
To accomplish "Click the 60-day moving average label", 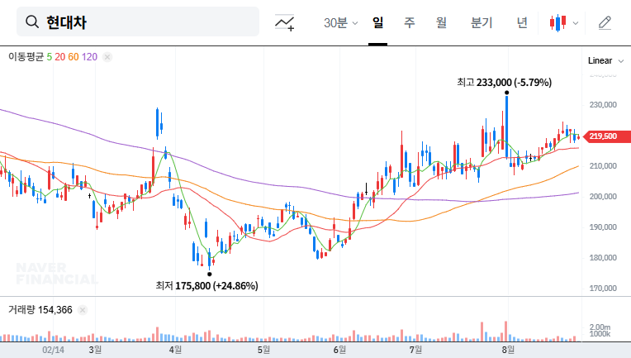I will tap(74, 57).
